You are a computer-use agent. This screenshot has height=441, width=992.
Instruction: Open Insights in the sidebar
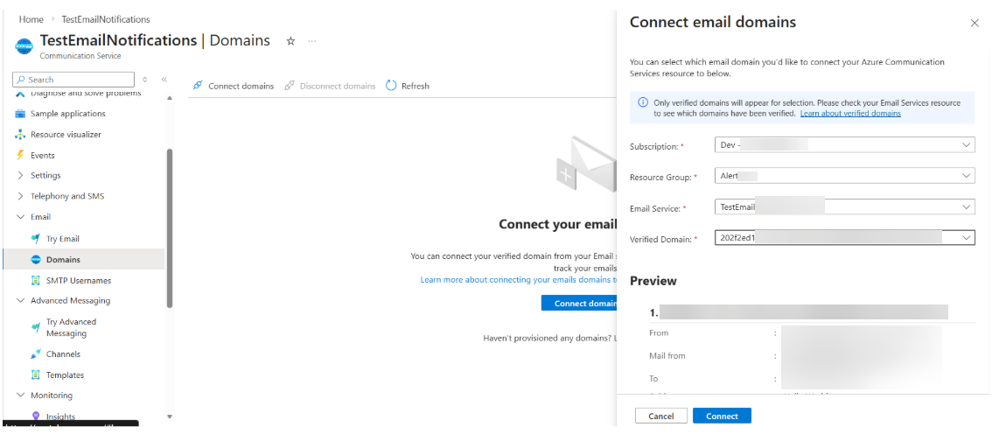pos(60,416)
